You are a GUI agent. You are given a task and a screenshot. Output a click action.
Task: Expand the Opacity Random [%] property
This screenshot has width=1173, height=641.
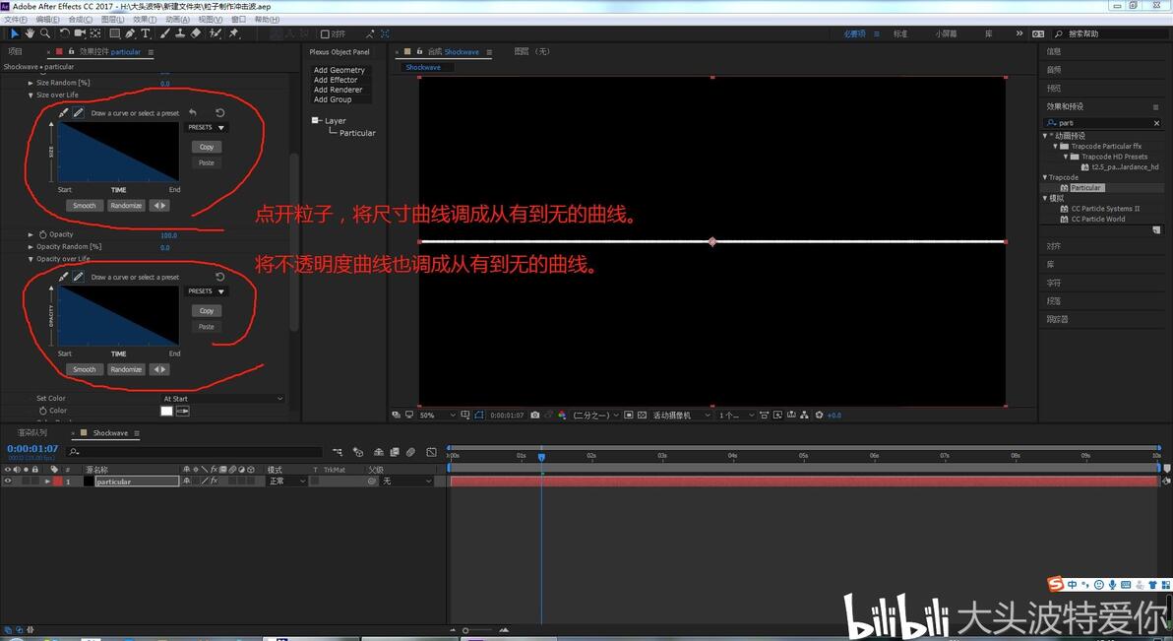(x=31, y=246)
